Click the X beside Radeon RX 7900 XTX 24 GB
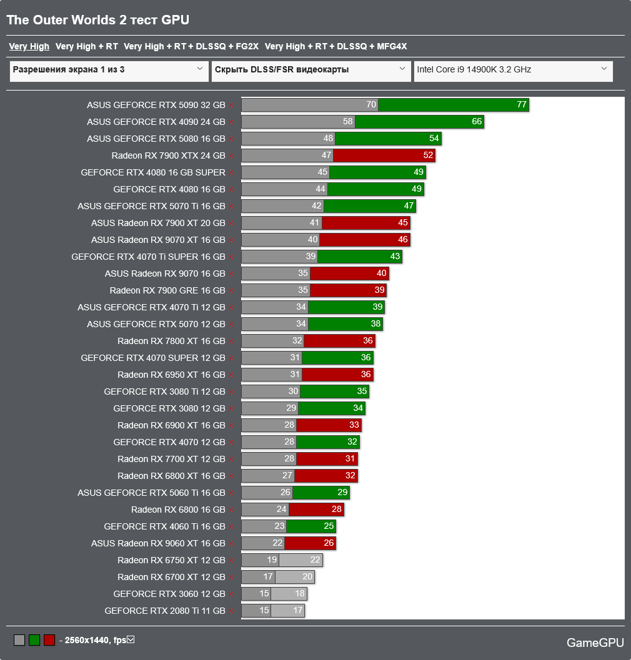The height and width of the screenshot is (660, 631). click(231, 155)
